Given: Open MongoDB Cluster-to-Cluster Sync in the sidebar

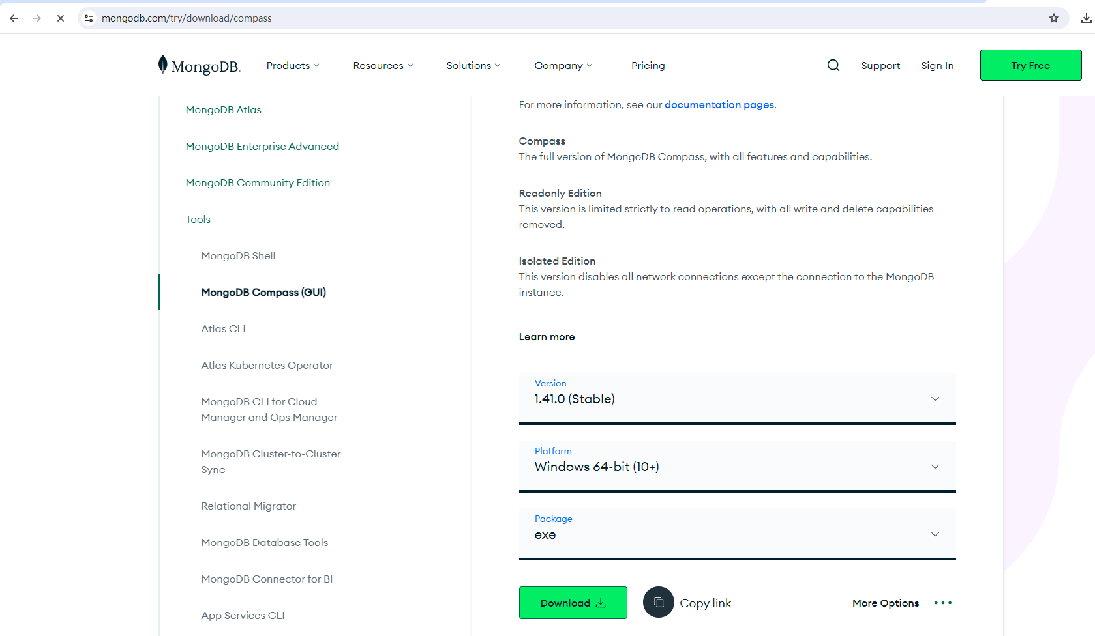Looking at the screenshot, I should click(x=271, y=461).
